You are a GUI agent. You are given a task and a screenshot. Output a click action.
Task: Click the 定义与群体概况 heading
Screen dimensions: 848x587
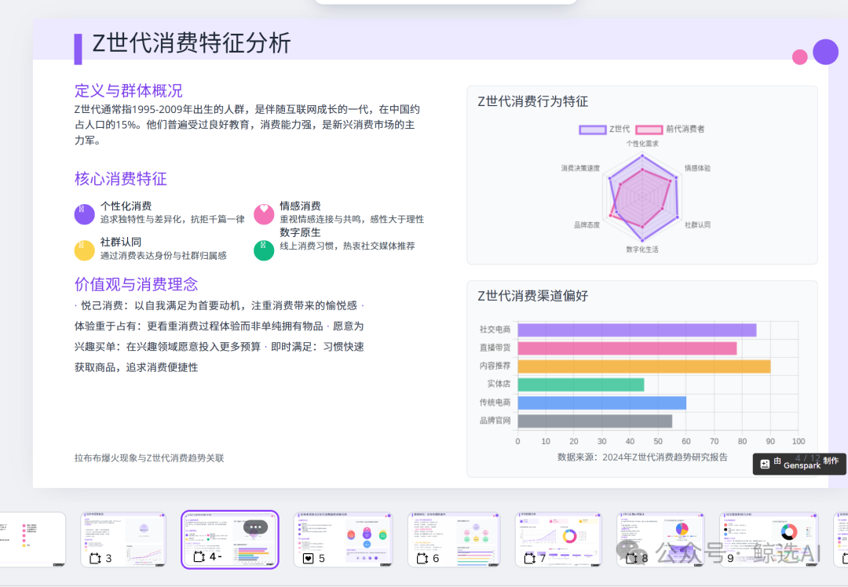pos(129,90)
